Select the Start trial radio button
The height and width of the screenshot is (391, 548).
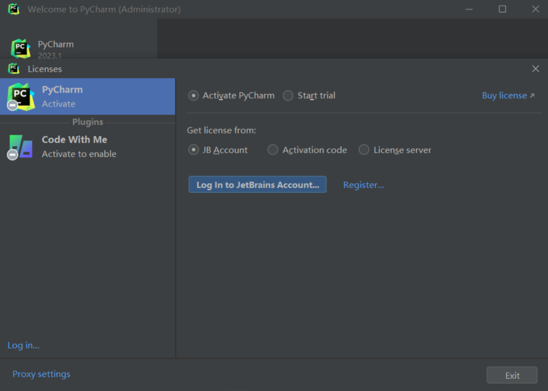[x=288, y=96]
